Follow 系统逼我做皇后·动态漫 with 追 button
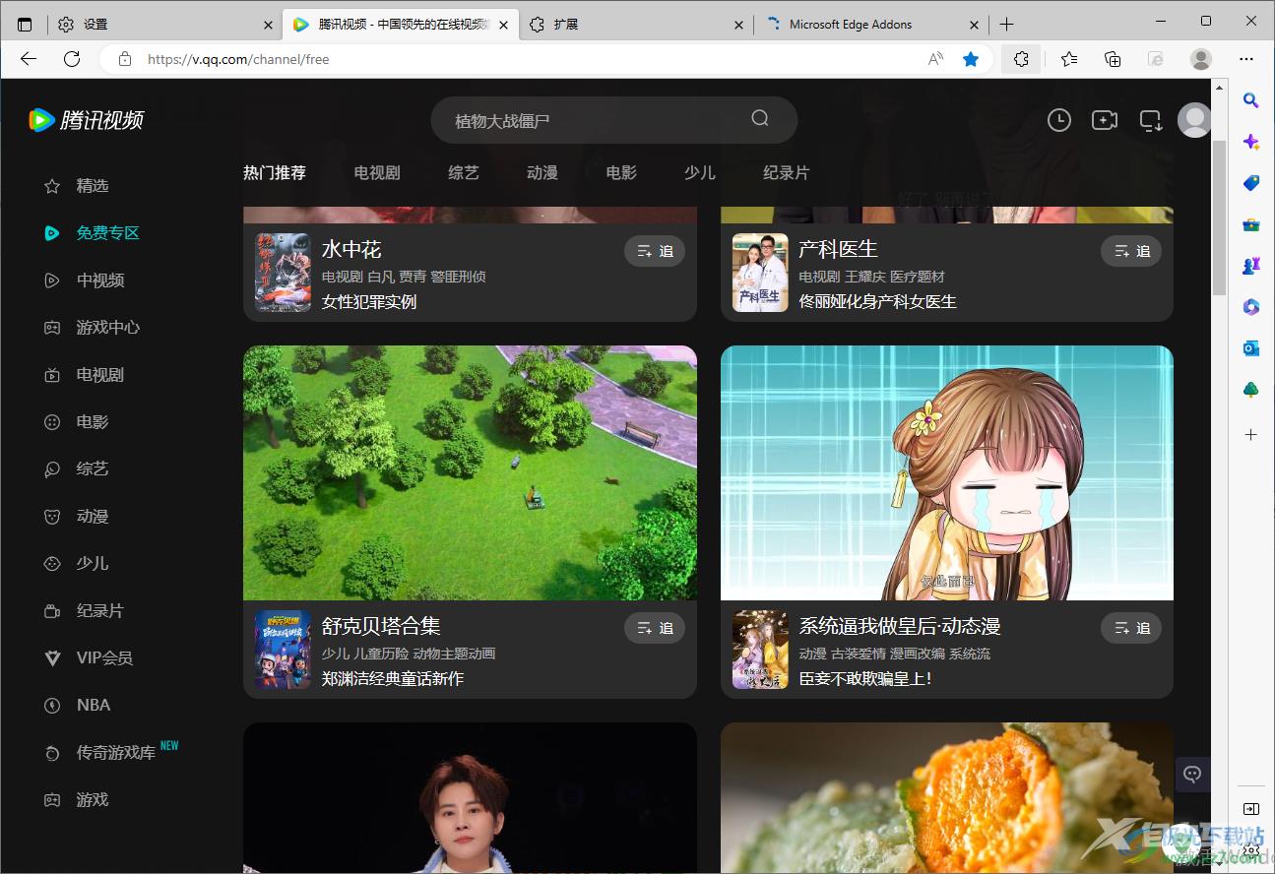Viewport: 1275px width, 874px height. pyautogui.click(x=1131, y=628)
